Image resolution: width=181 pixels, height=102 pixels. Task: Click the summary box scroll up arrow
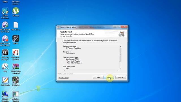[x=120, y=46]
